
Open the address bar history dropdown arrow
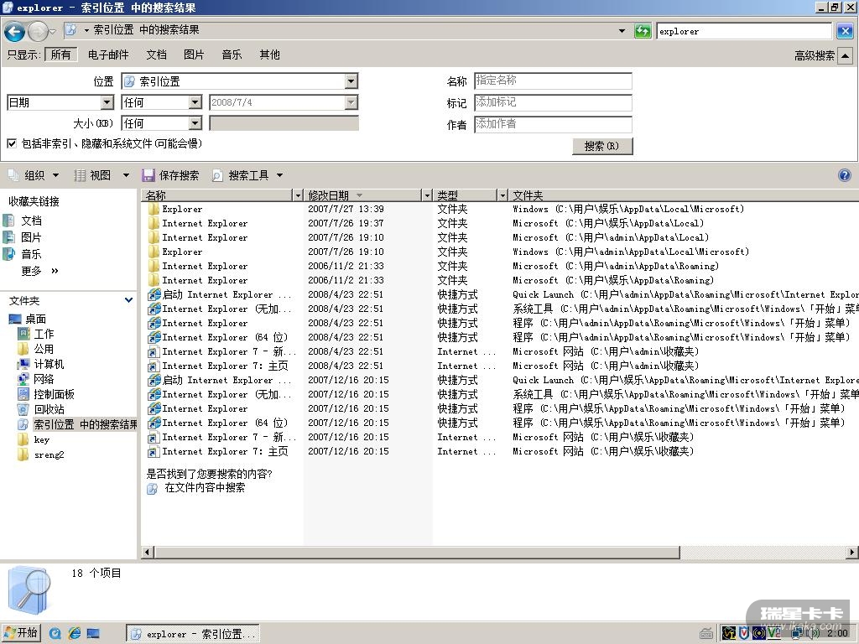point(622,31)
